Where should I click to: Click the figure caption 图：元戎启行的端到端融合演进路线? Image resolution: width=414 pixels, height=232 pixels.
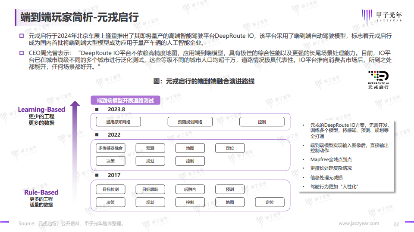coord(204,81)
